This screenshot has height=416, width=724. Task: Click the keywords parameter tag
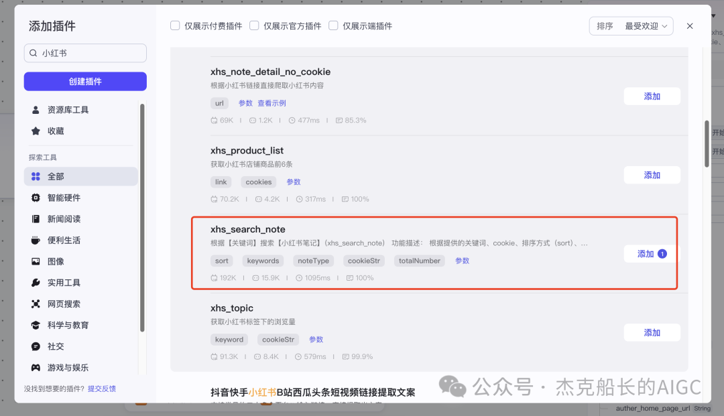point(263,261)
